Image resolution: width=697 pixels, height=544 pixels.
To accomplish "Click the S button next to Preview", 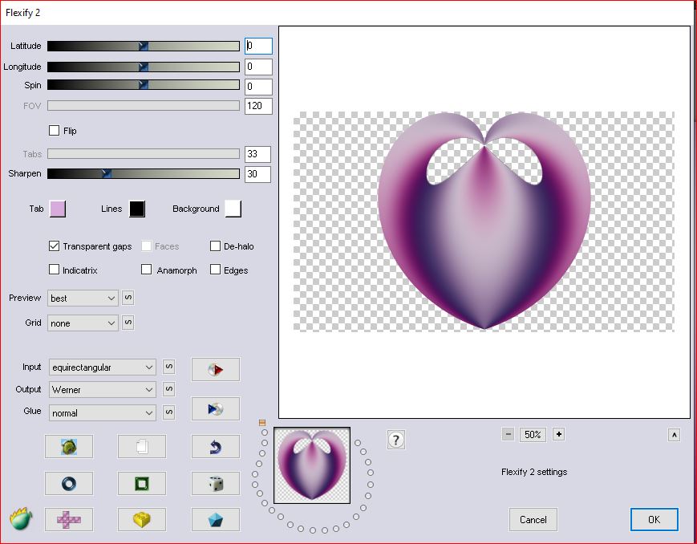I will 128,298.
